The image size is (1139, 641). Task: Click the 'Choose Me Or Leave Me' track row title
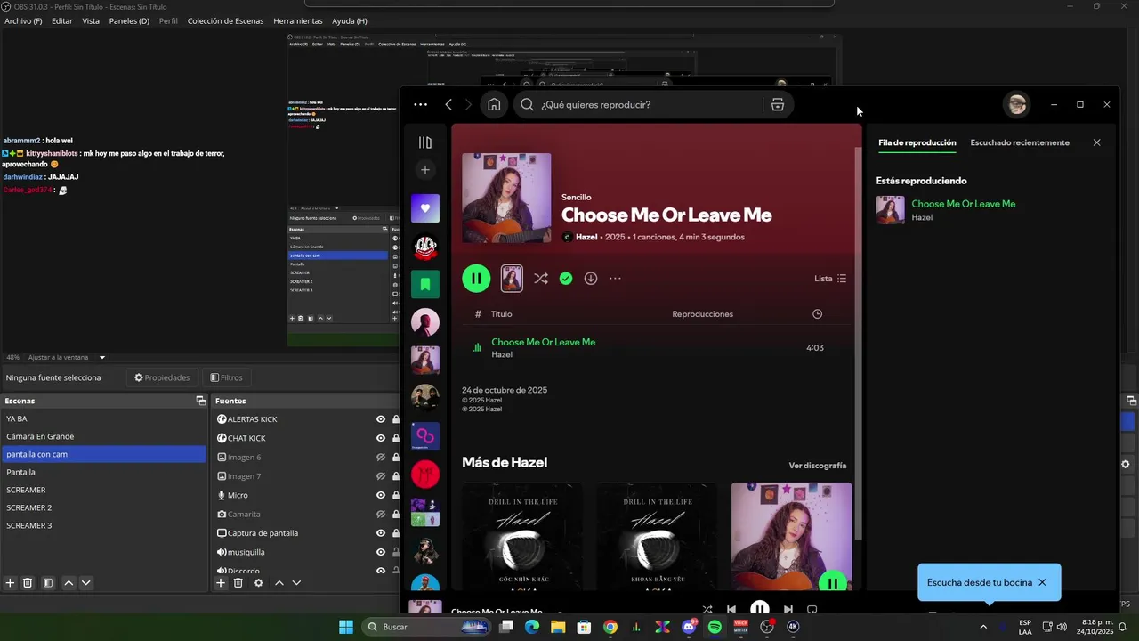click(x=543, y=342)
